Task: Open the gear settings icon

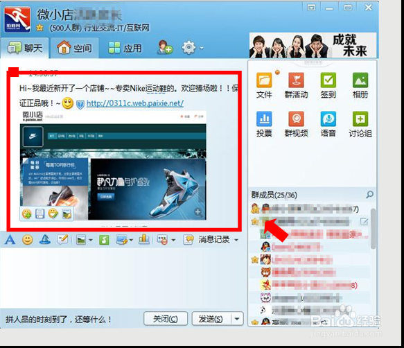Action: tap(189, 47)
